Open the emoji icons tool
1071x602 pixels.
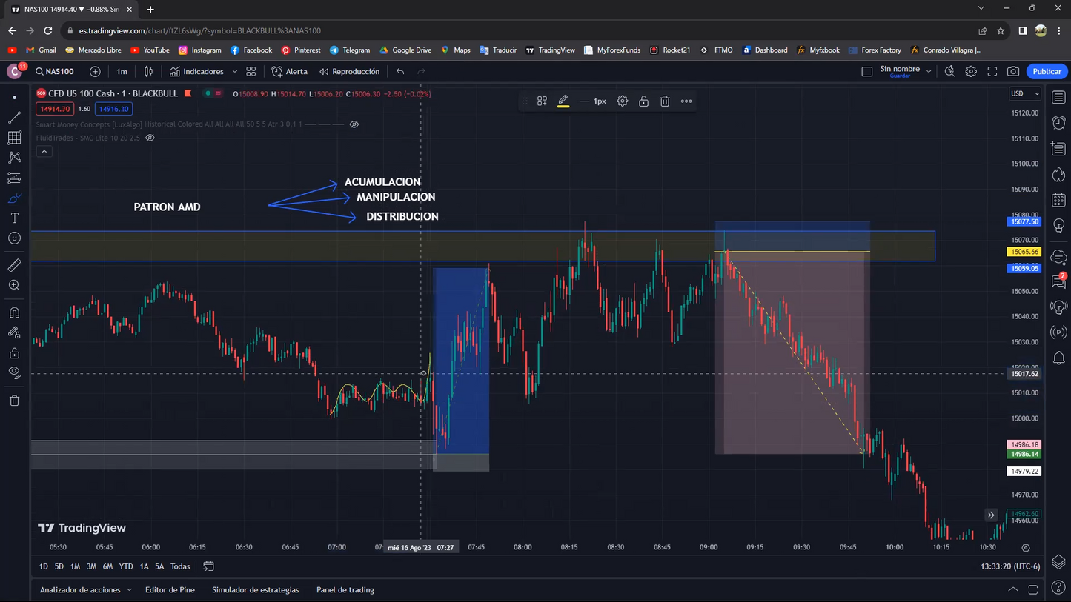(x=14, y=238)
